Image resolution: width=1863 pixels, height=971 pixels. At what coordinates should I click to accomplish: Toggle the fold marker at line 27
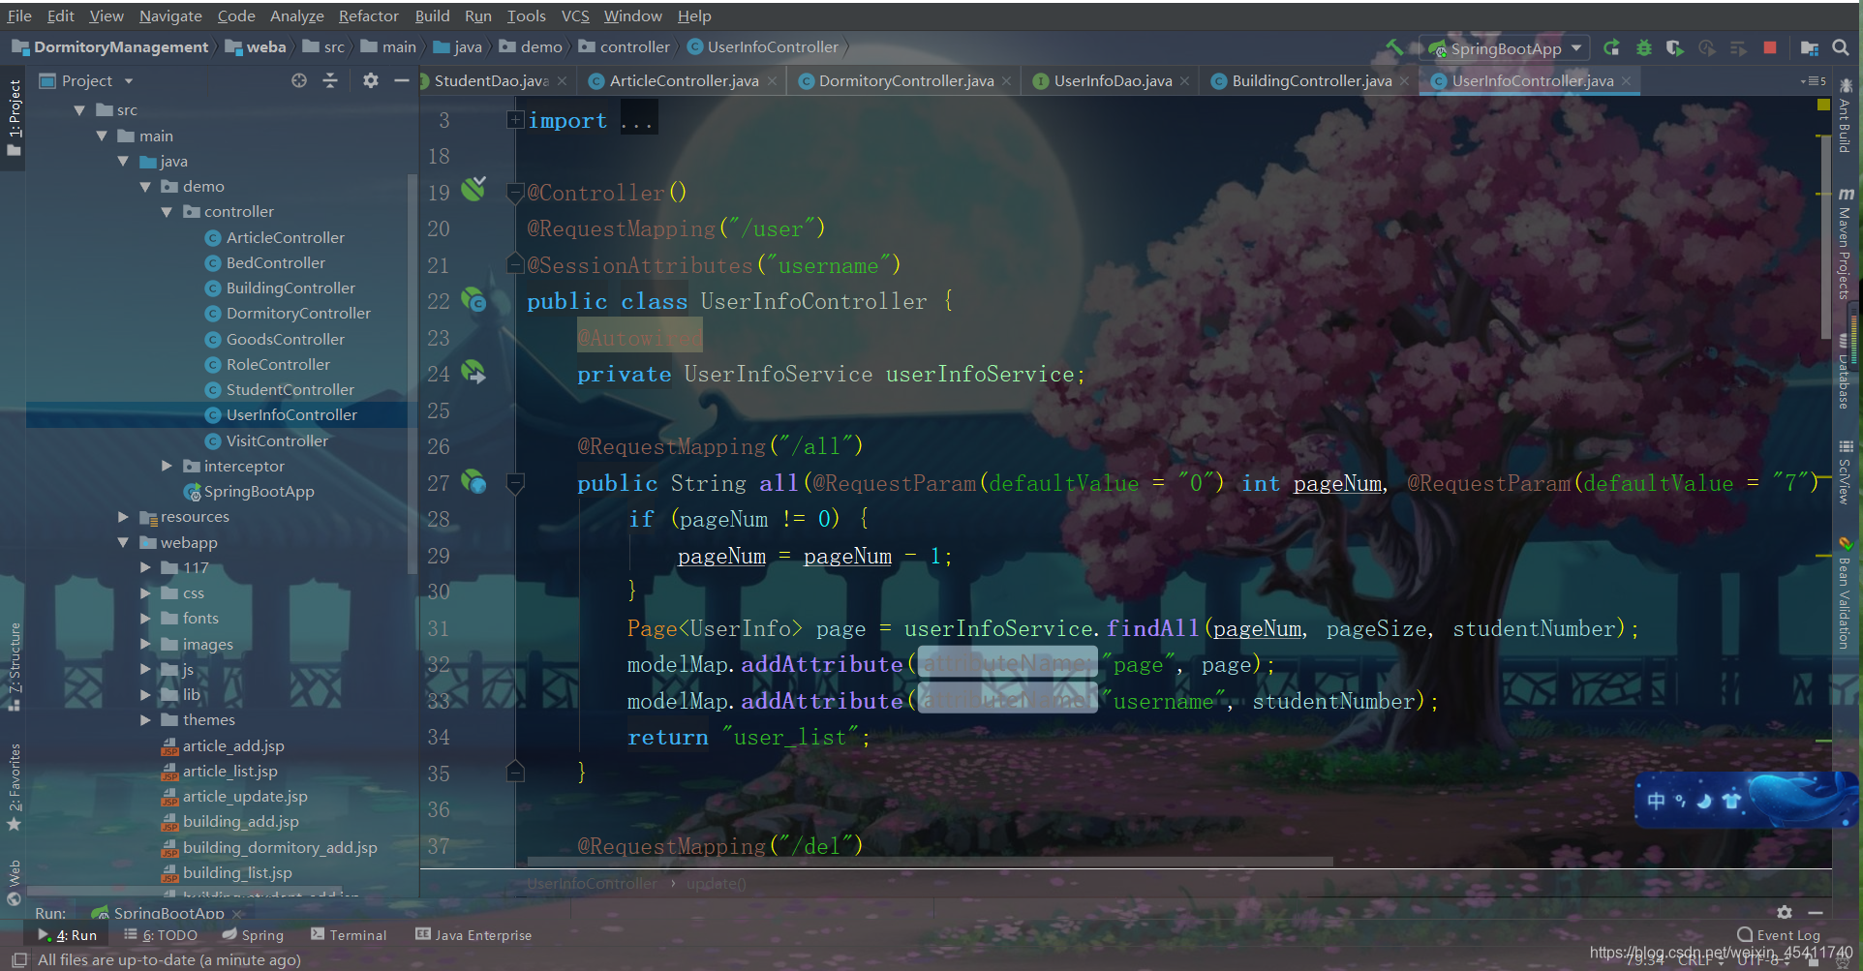point(515,482)
